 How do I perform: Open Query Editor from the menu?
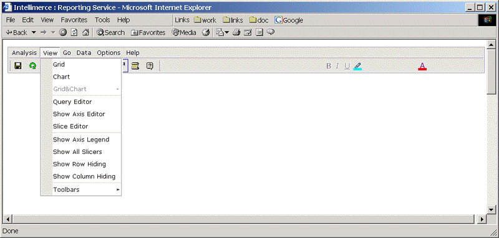coord(81,102)
